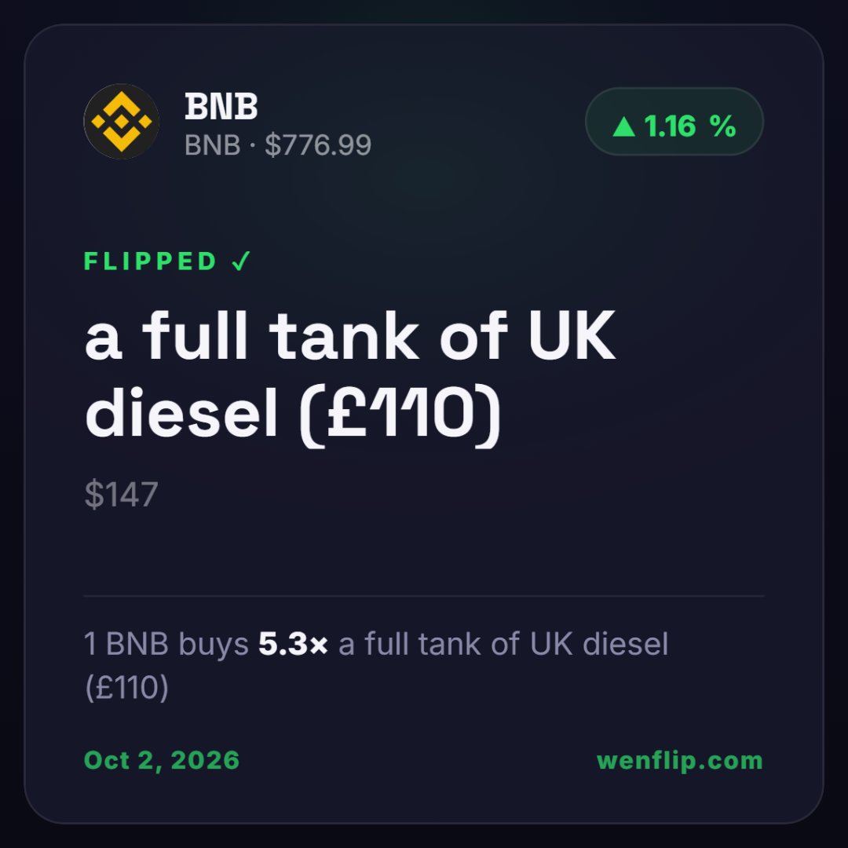Viewport: 848px width, 848px height.
Task: Click the green up-arrow triangle icon
Action: click(x=623, y=126)
